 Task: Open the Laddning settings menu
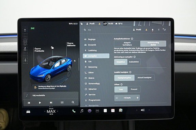(x=91, y=50)
